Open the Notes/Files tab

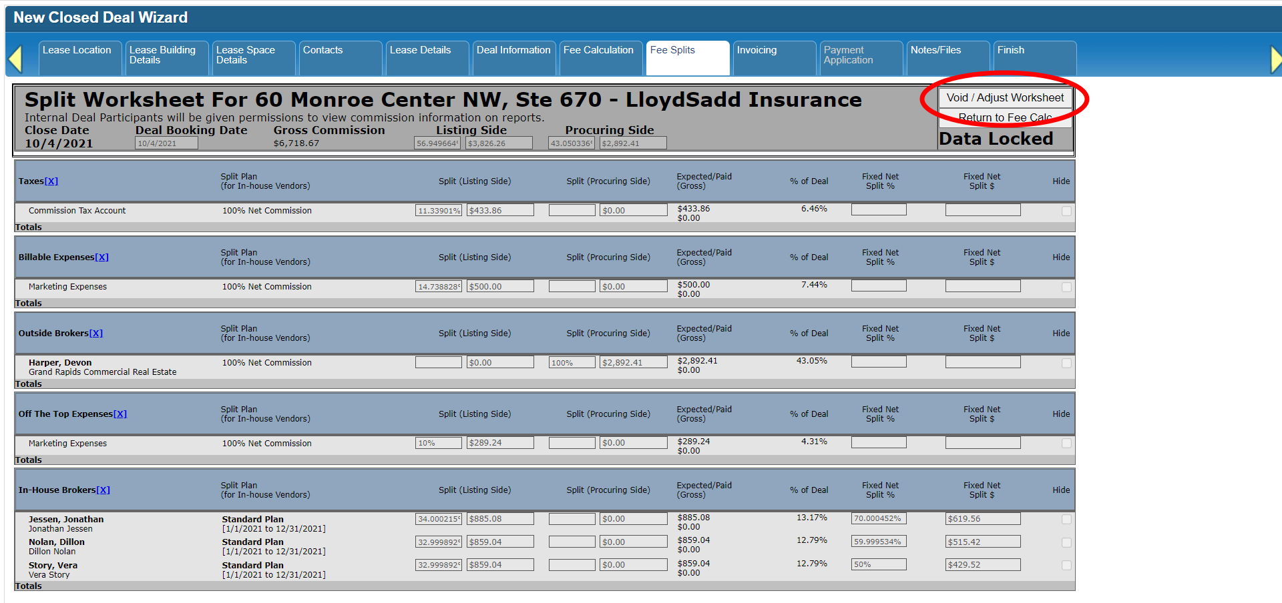(935, 51)
